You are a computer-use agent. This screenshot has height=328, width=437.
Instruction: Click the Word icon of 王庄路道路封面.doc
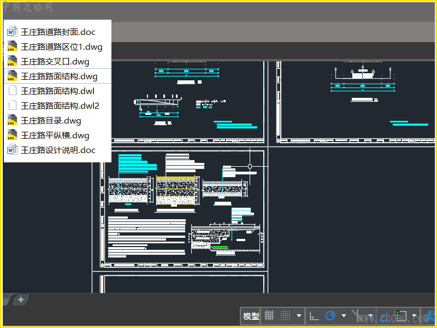12,32
